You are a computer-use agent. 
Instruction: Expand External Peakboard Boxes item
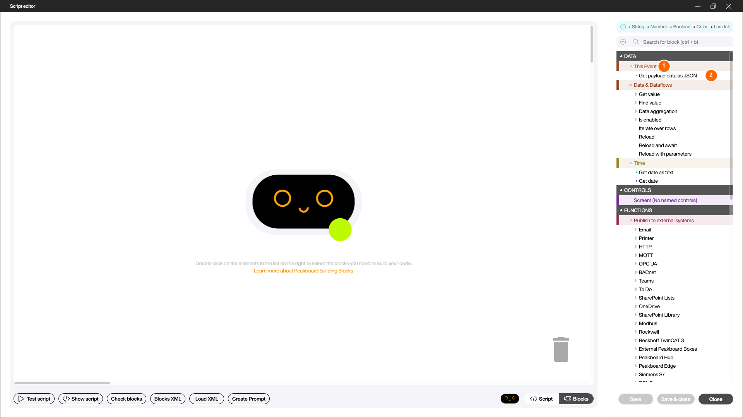point(636,349)
